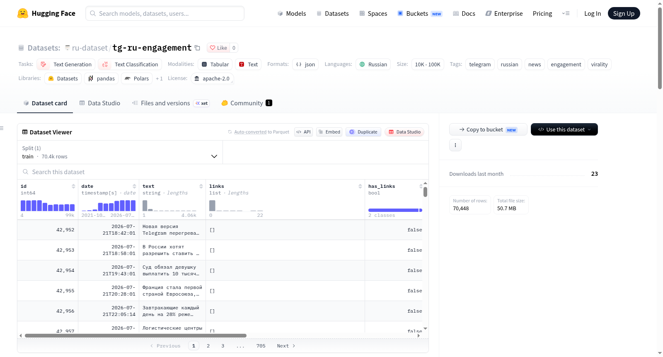This screenshot has width=663, height=357.
Task: Open Datasets in the top navigation
Action: tap(332, 13)
